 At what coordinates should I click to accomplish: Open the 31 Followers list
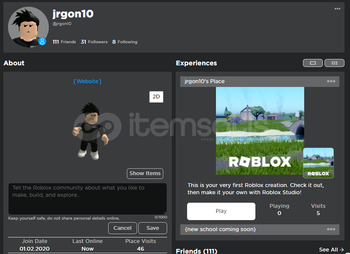click(x=94, y=42)
